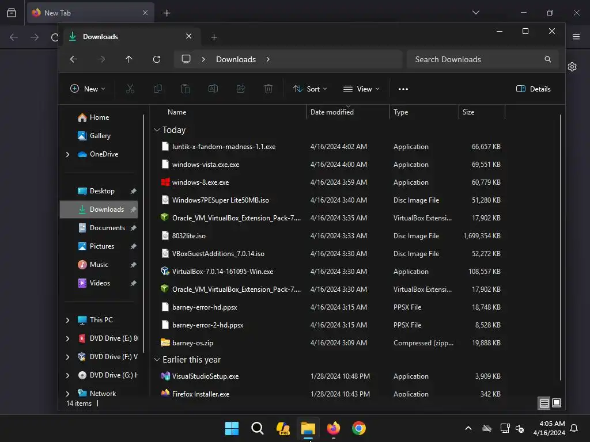Toggle the Details pane

[x=533, y=89]
